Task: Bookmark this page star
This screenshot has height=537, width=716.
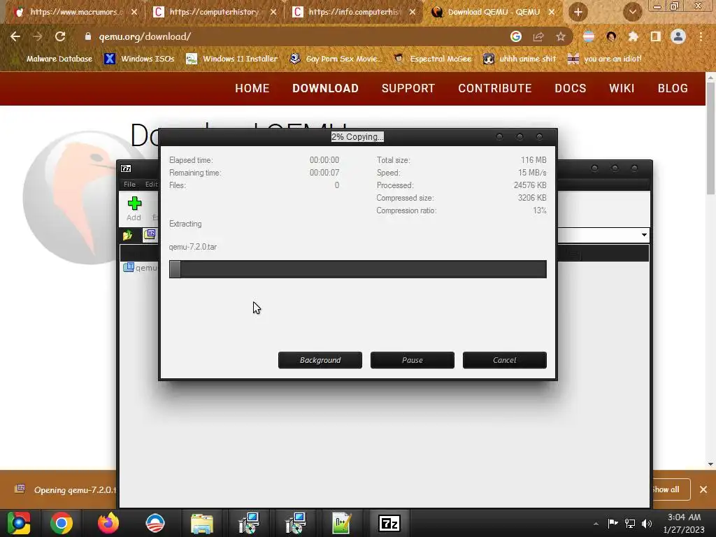Action: [561, 36]
